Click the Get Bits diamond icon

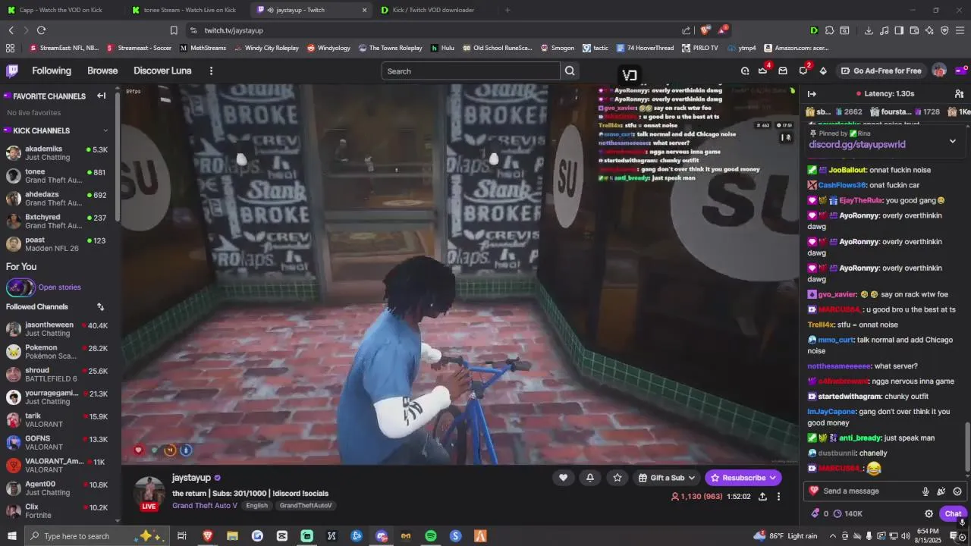tap(823, 71)
